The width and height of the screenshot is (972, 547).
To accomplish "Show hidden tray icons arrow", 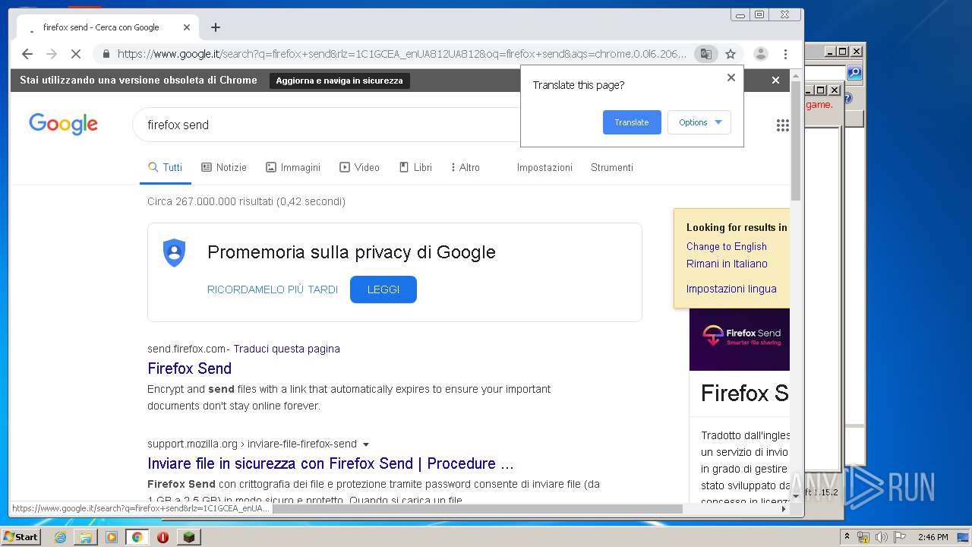I will (x=847, y=537).
